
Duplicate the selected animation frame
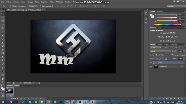(x=41, y=99)
